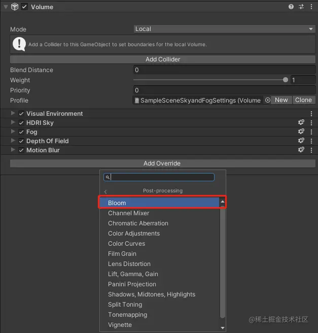Click the Clone profile button
The image size is (318, 333).
(x=303, y=100)
